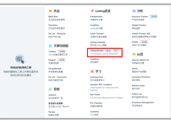Open Inventory Protector
This screenshot has width=171, height=120.
click(x=141, y=77)
